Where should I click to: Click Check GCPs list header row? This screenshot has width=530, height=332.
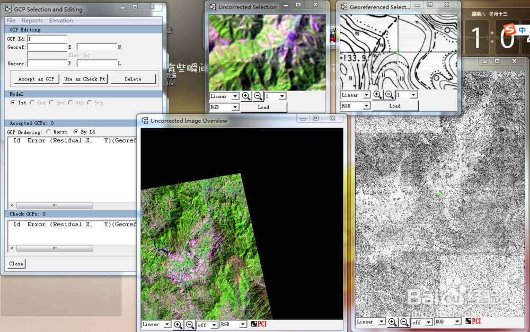pos(72,225)
